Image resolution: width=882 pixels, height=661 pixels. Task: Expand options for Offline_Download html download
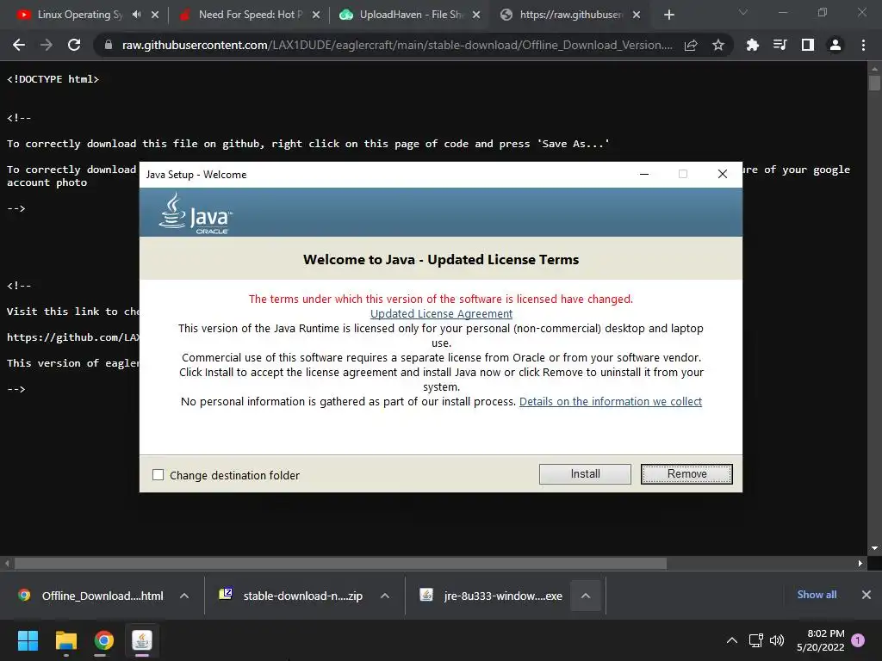click(184, 596)
